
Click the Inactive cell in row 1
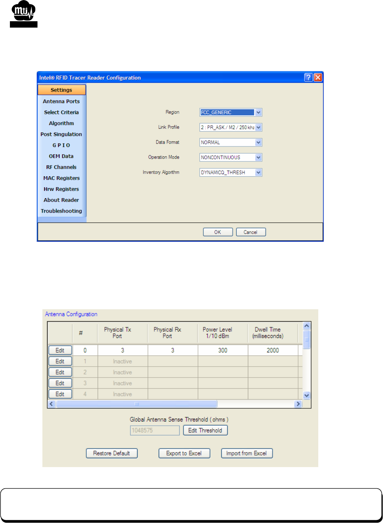122,361
